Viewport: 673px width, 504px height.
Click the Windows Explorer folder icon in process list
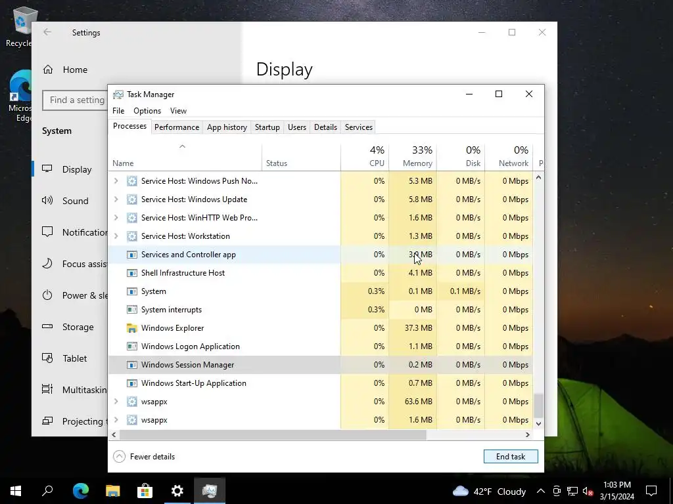[131, 328]
